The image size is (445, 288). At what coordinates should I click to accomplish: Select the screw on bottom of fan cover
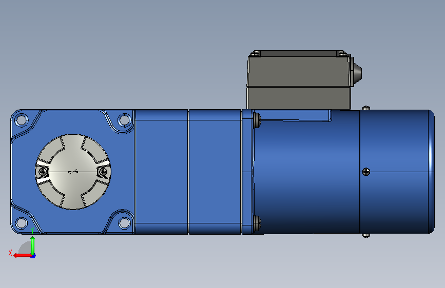coord(366,235)
